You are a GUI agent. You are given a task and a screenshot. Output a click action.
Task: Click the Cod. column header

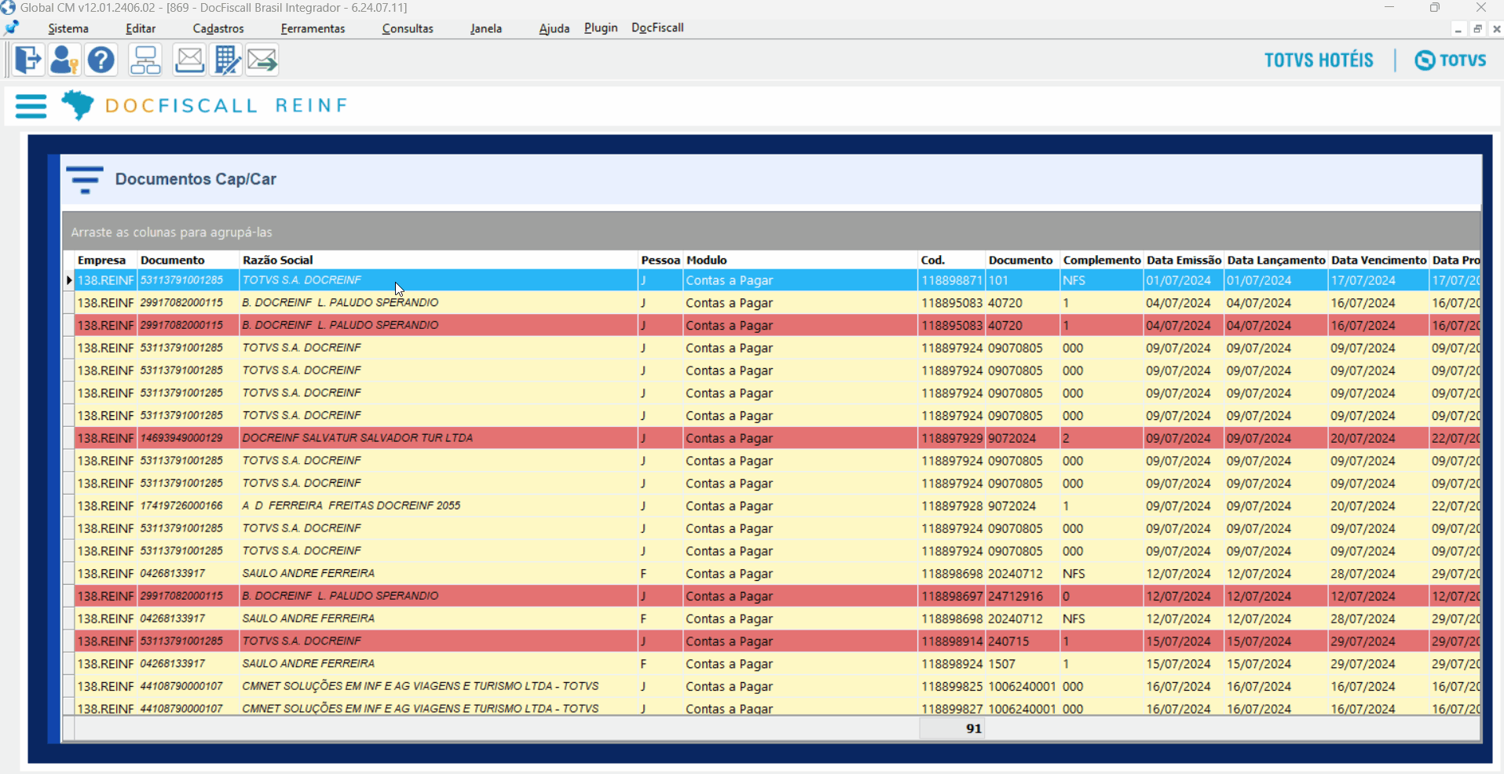pyautogui.click(x=952, y=260)
